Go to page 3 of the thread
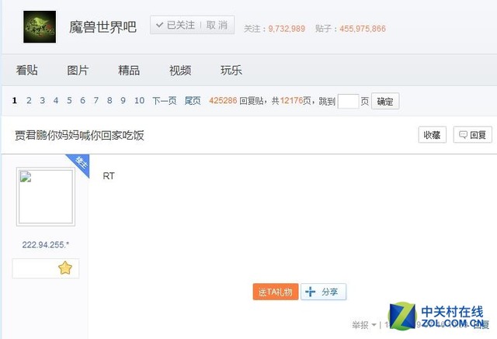The width and height of the screenshot is (497, 339). [42, 101]
